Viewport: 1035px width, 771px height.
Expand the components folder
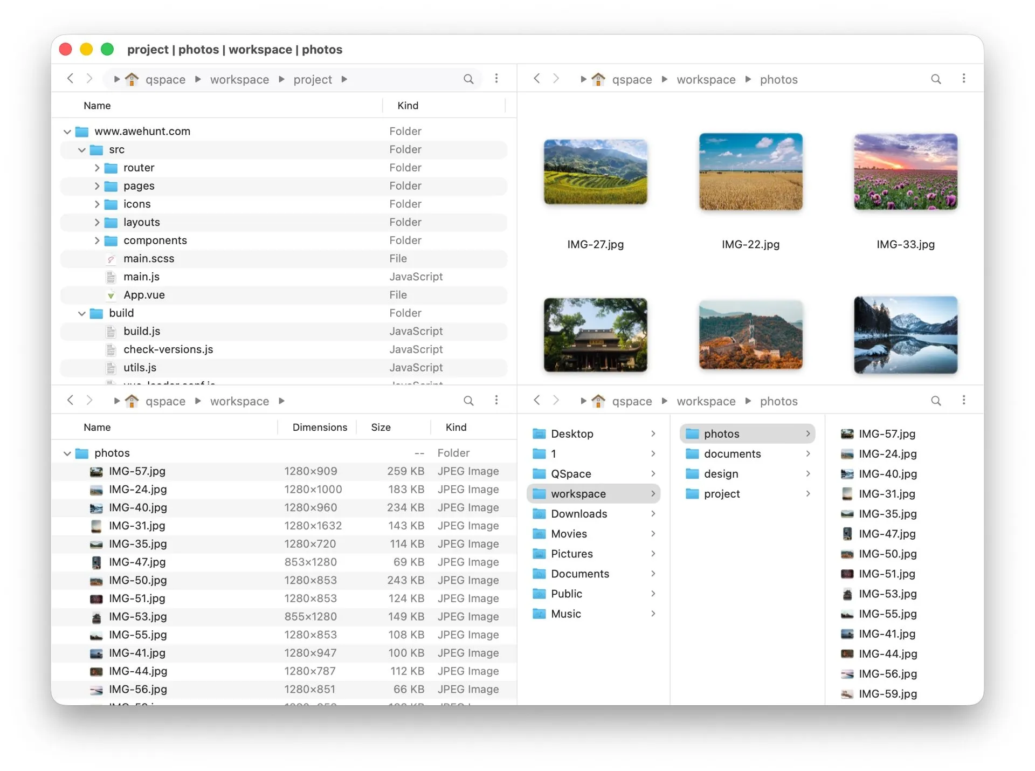97,240
